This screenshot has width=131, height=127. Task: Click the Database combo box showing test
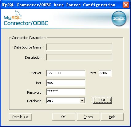pyautogui.click(x=65, y=100)
